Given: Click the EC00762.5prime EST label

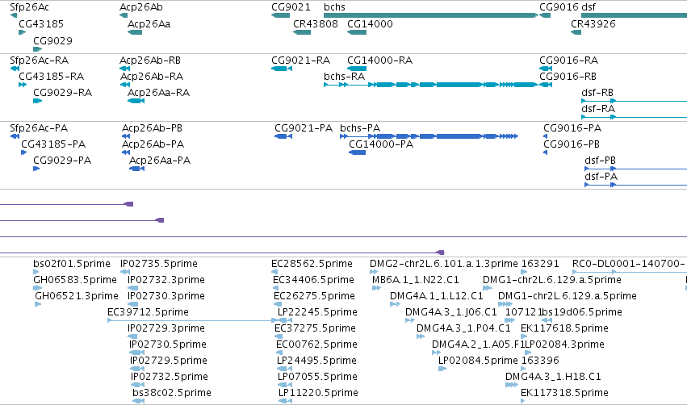Looking at the screenshot, I should 316,344.
